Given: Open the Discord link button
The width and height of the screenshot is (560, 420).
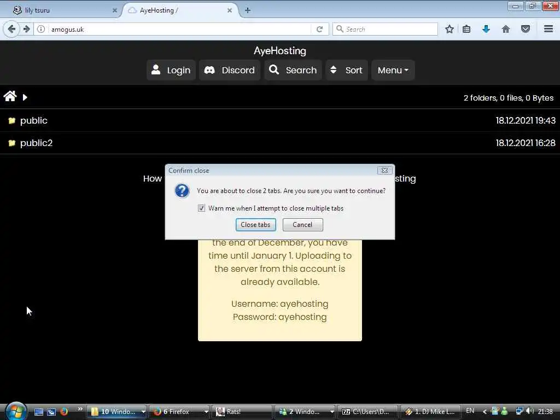Looking at the screenshot, I should tap(230, 70).
